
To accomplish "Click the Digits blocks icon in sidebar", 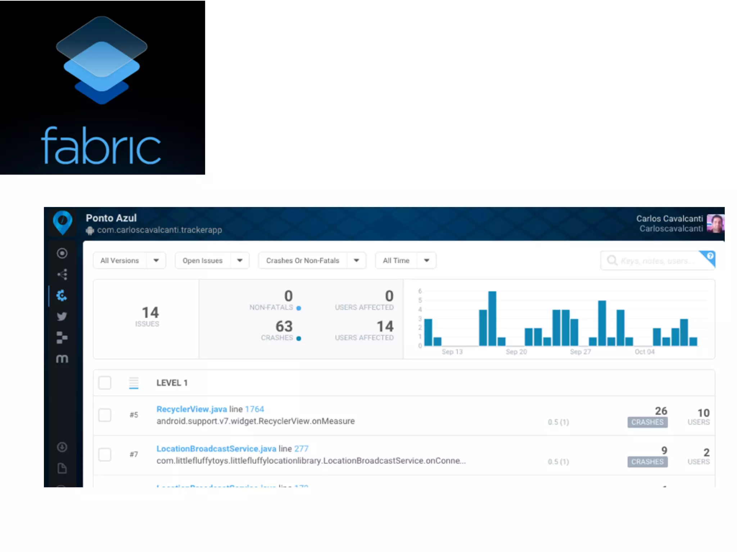I will point(62,337).
